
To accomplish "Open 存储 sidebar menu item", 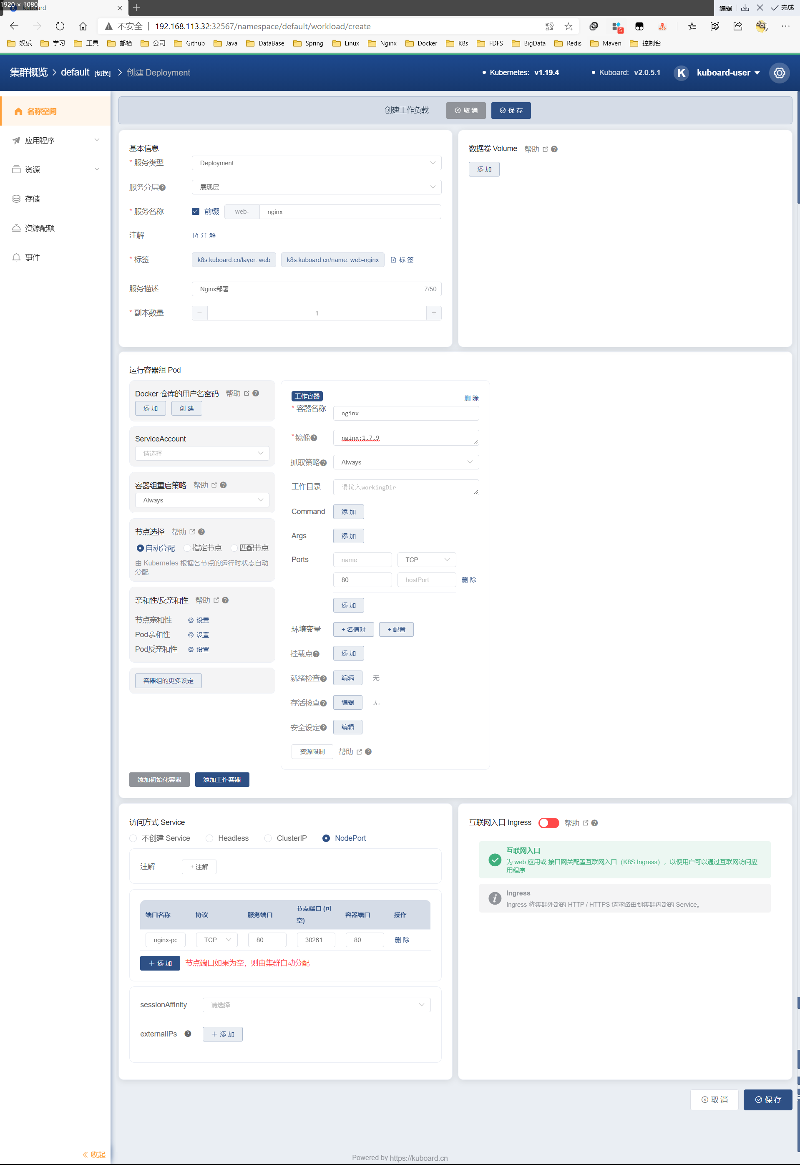I will [x=55, y=199].
